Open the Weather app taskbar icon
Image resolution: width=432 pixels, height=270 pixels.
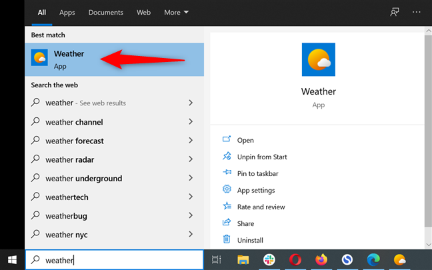click(x=399, y=259)
